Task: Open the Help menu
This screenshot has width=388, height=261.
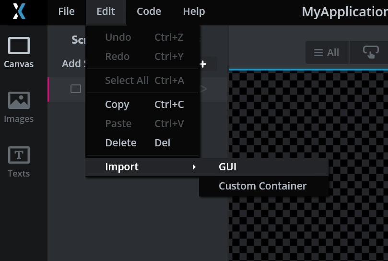Action: pos(194,12)
